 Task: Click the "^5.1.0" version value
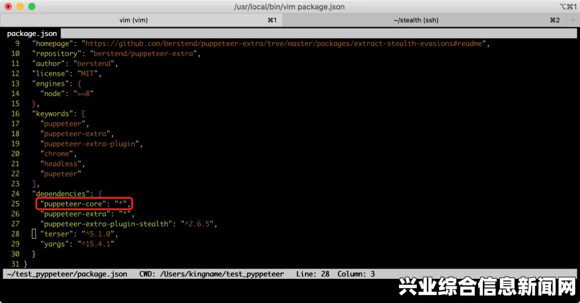pyautogui.click(x=98, y=233)
